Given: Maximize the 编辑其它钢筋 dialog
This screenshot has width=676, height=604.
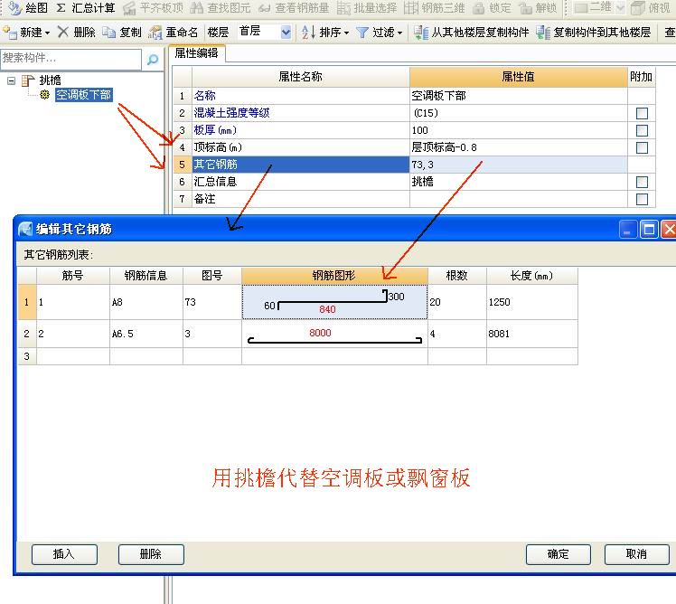Looking at the screenshot, I should click(649, 229).
